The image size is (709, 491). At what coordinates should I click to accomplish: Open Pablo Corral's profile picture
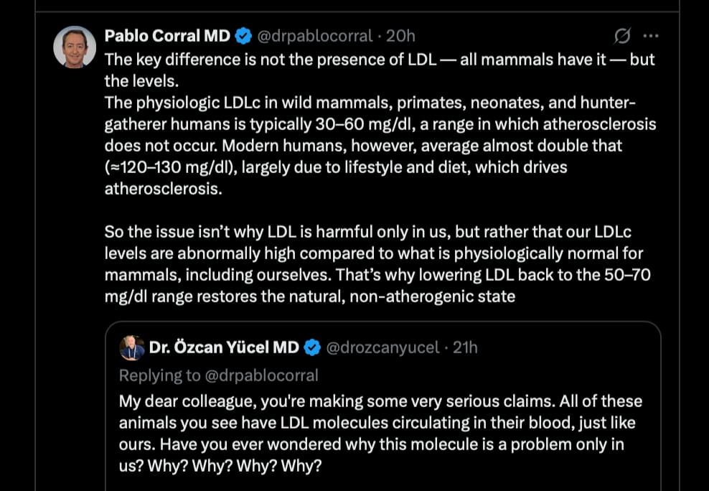[75, 47]
